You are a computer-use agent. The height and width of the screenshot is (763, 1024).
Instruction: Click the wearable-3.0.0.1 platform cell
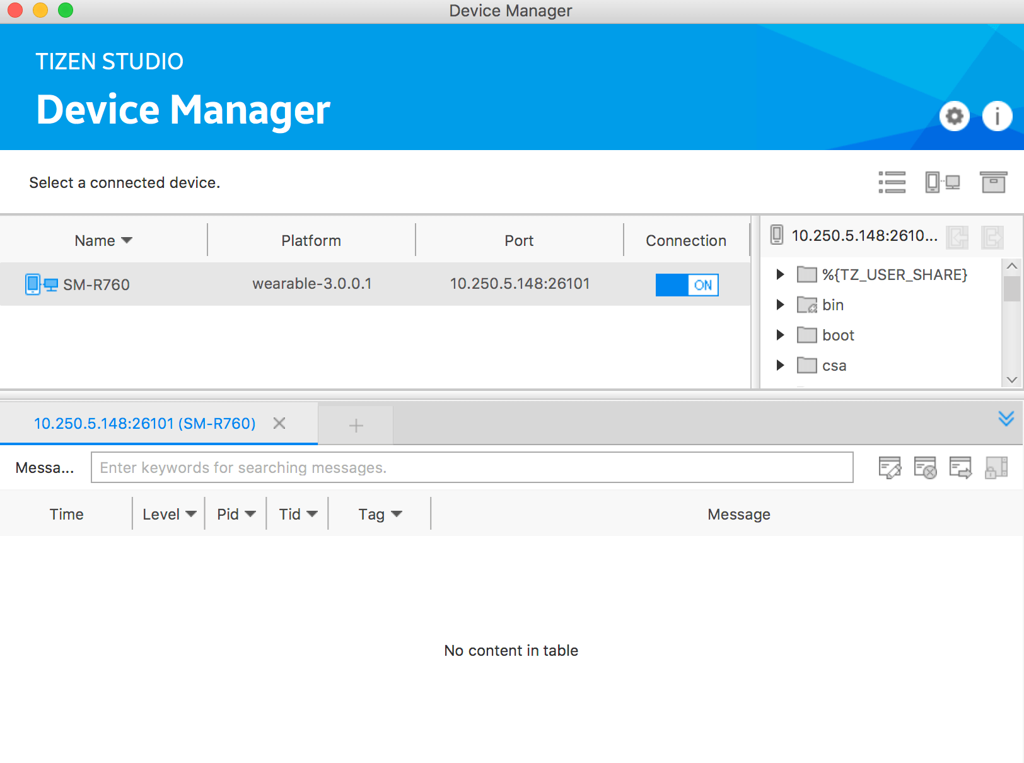pos(312,284)
